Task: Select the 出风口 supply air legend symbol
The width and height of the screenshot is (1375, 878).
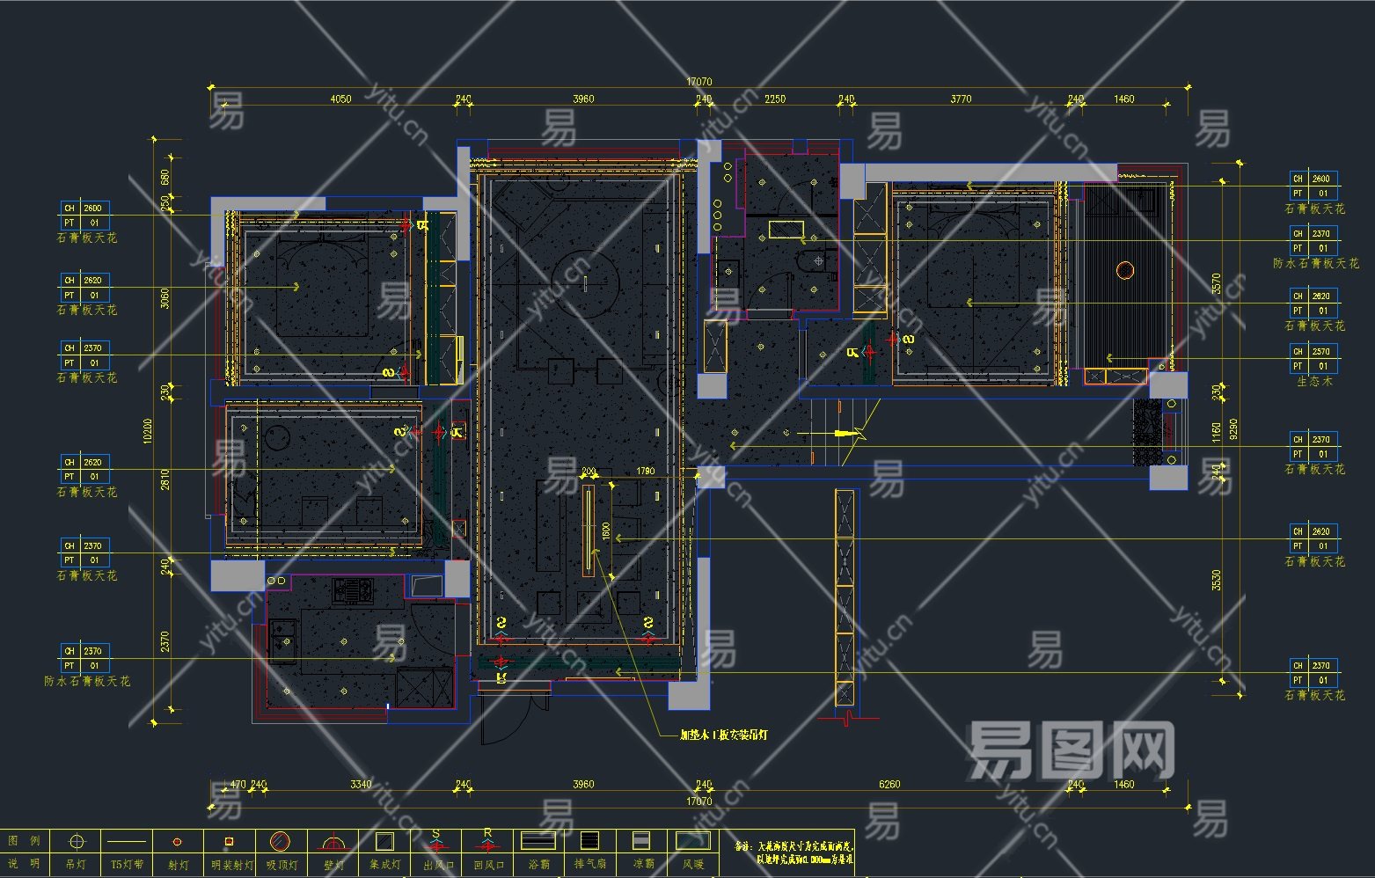Action: 435,841
